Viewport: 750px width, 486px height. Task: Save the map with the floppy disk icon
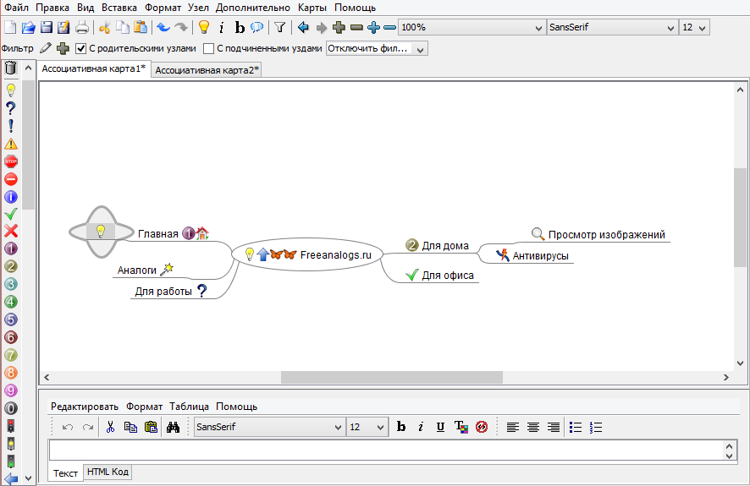[46, 27]
